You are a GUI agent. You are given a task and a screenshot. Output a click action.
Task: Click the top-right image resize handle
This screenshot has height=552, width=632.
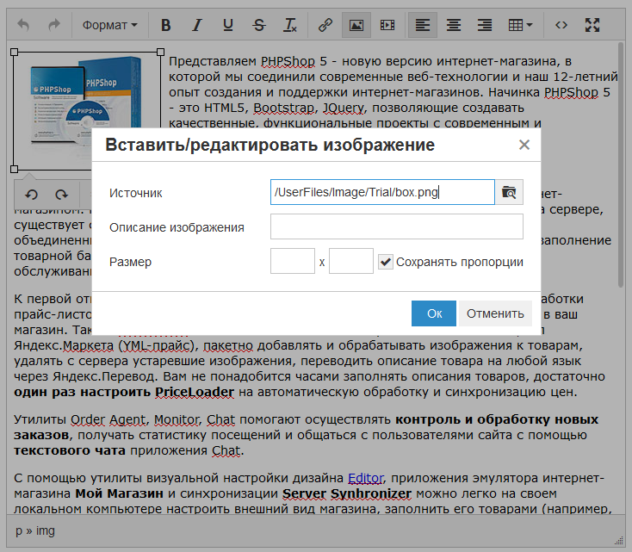160,52
